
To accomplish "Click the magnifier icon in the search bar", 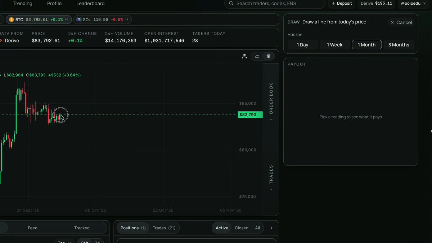I will coord(231,4).
